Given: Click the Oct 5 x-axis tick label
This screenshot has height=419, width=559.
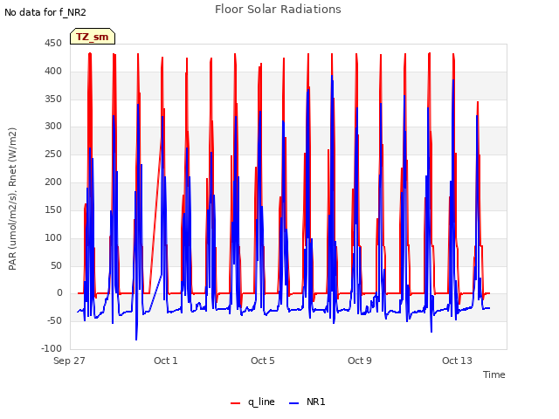Looking at the screenshot, I should [263, 361].
